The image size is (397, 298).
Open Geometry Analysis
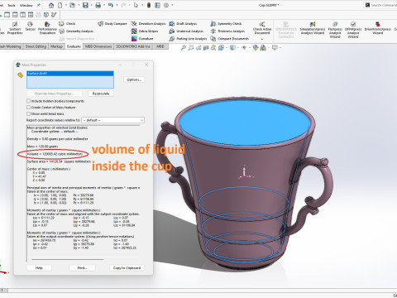tap(76, 31)
